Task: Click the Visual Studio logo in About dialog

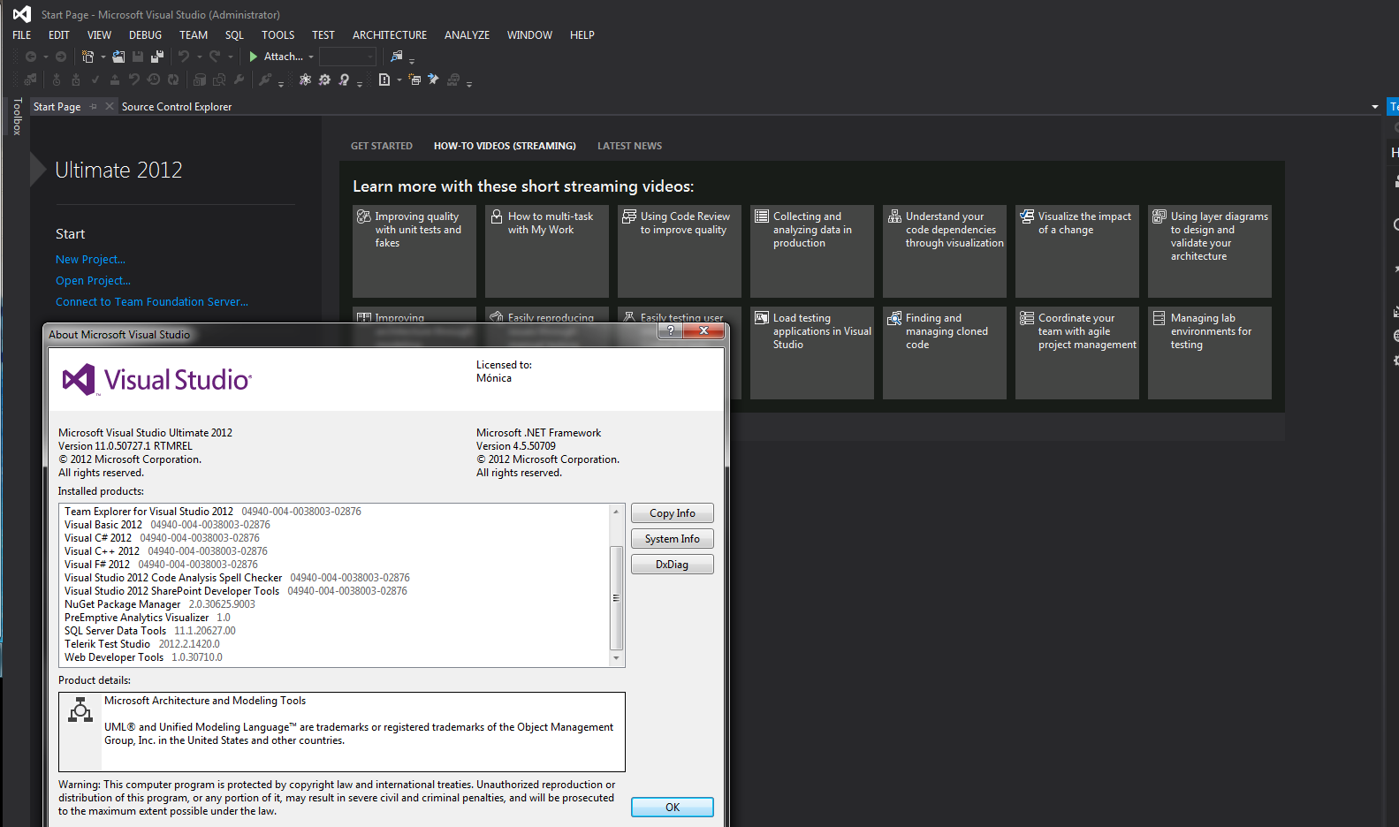Action: (x=157, y=380)
